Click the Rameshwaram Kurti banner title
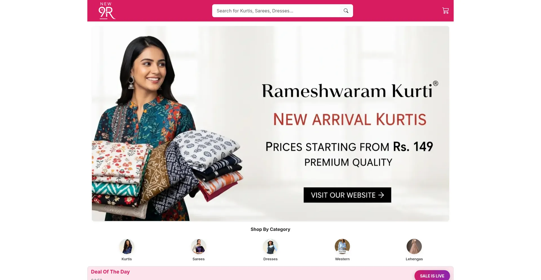Viewport: 541px width, 280px height. (350, 90)
